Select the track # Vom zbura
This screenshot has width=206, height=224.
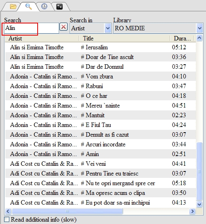point(100,76)
